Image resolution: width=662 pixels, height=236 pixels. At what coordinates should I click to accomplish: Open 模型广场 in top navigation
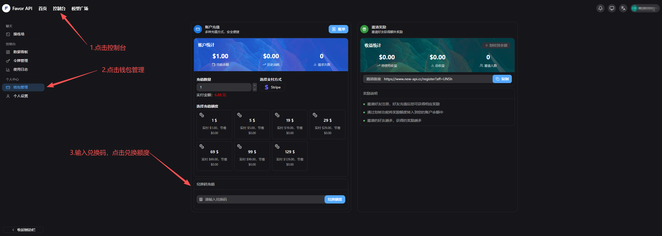click(80, 9)
